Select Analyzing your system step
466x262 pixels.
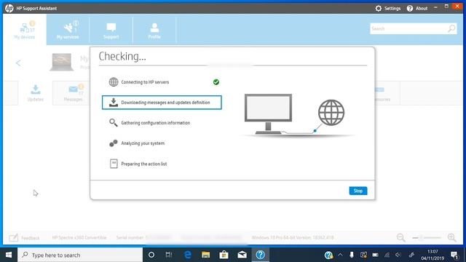click(143, 143)
